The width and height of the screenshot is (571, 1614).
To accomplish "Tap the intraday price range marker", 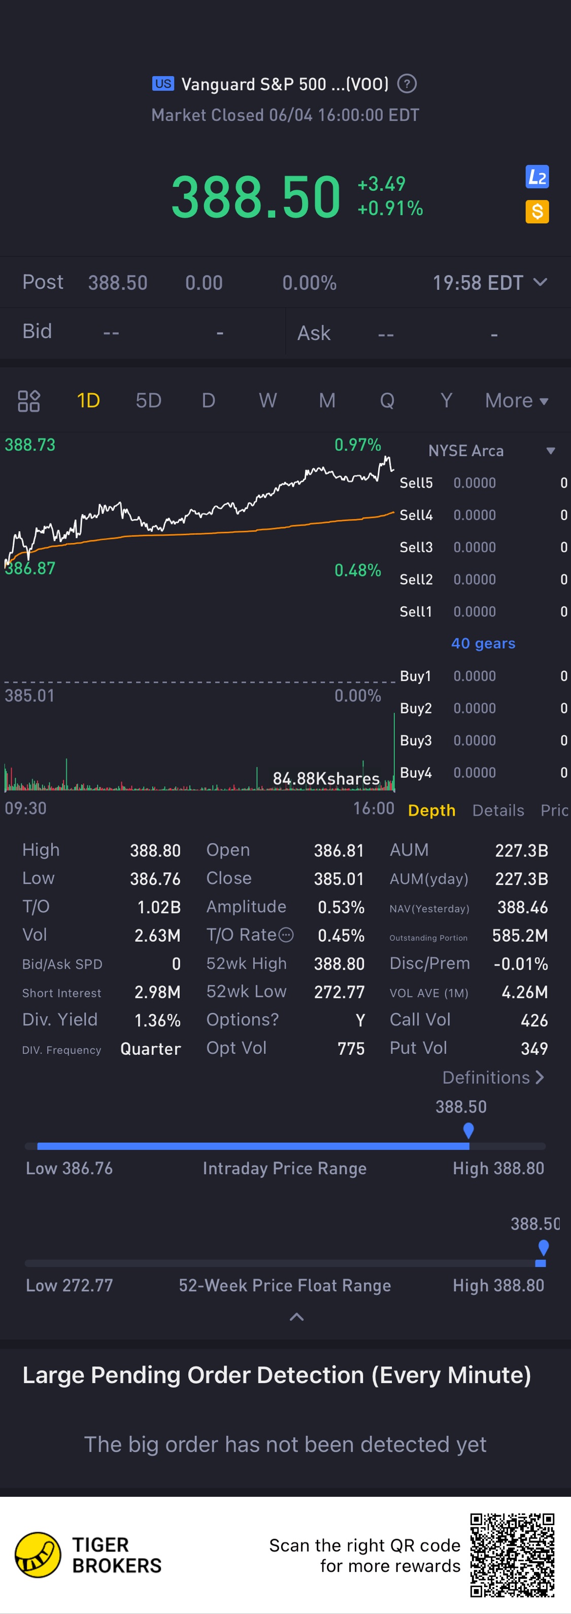I will 468,1130.
